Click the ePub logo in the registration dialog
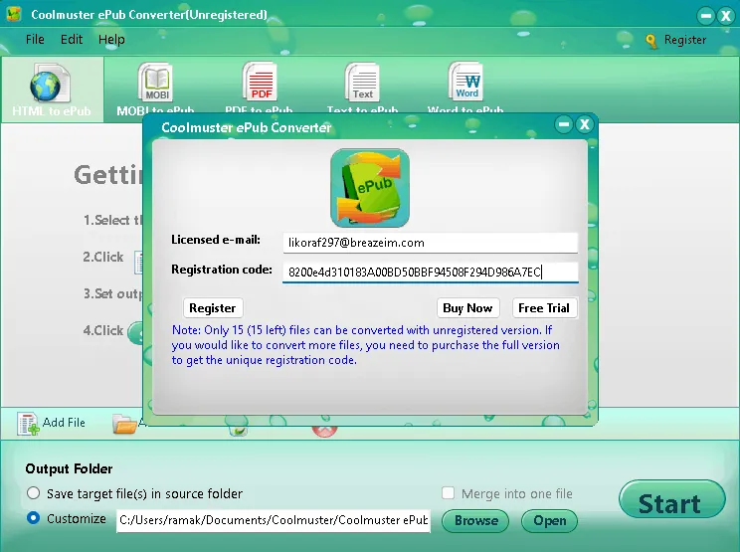 tap(370, 188)
